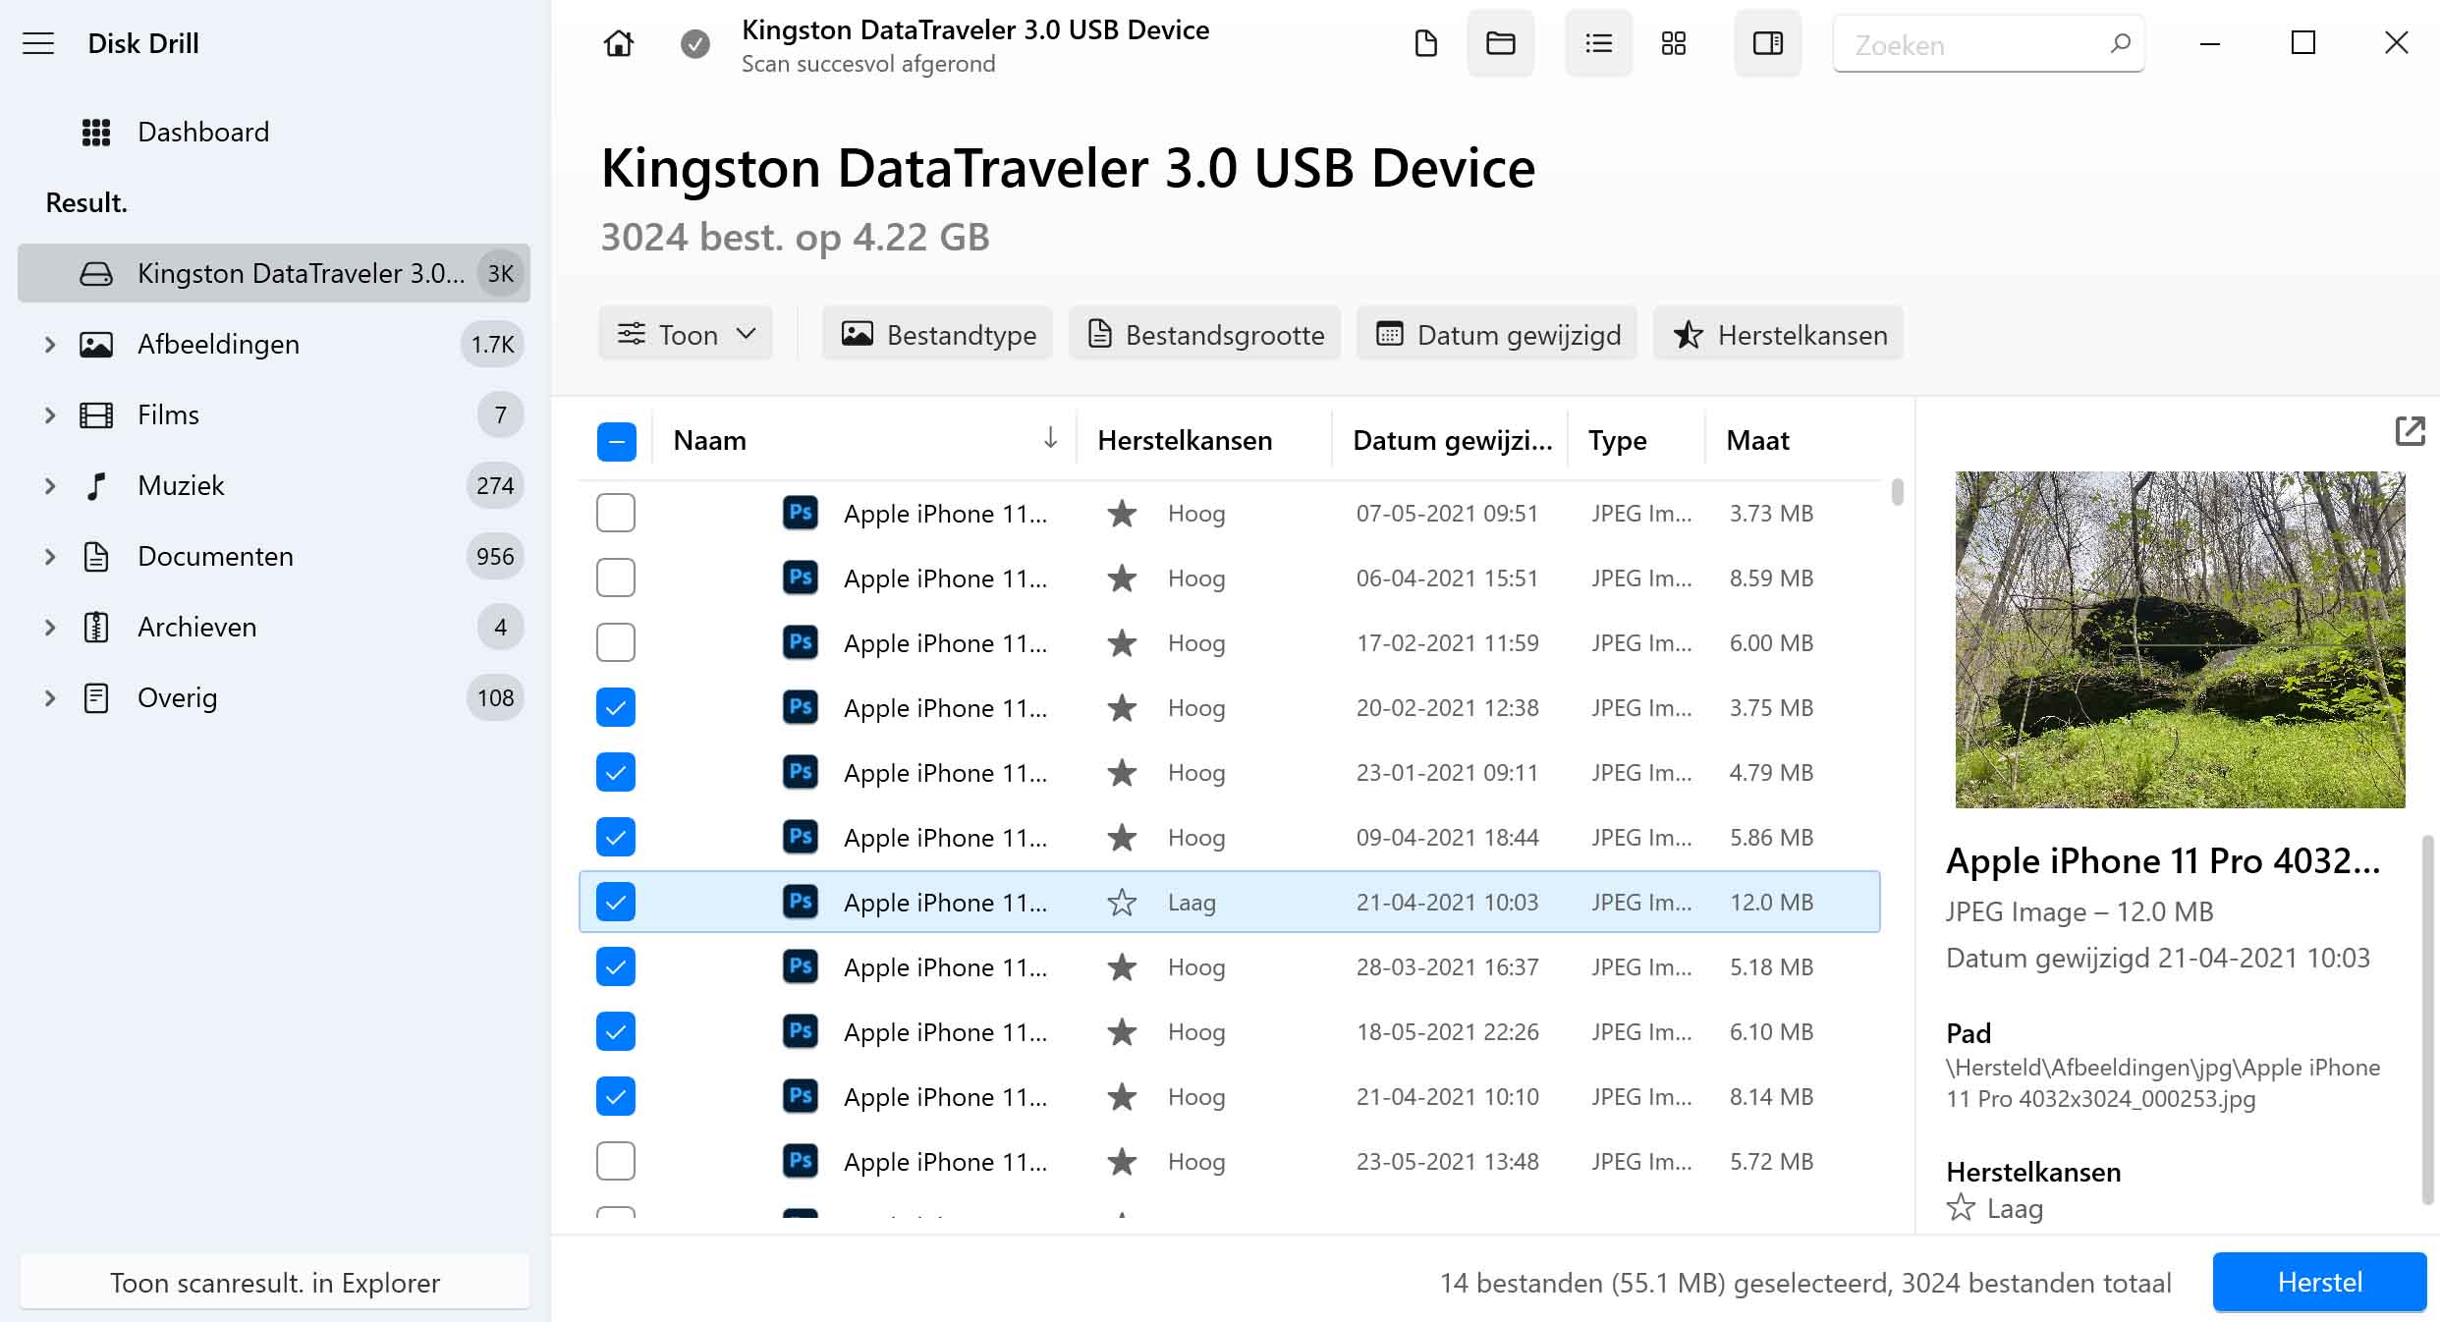Click the home icon in top bar
Image resolution: width=2440 pixels, height=1322 pixels.
(x=618, y=44)
